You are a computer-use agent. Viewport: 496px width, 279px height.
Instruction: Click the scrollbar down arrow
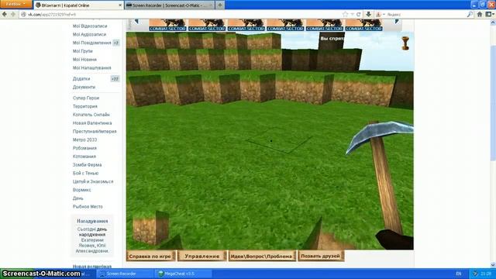click(x=493, y=265)
